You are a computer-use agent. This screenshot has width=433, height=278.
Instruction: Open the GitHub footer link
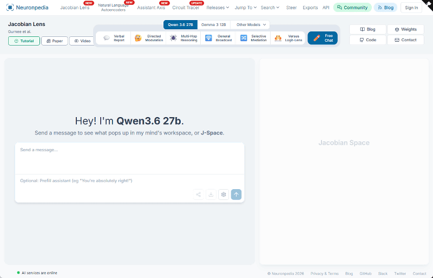[365, 273]
